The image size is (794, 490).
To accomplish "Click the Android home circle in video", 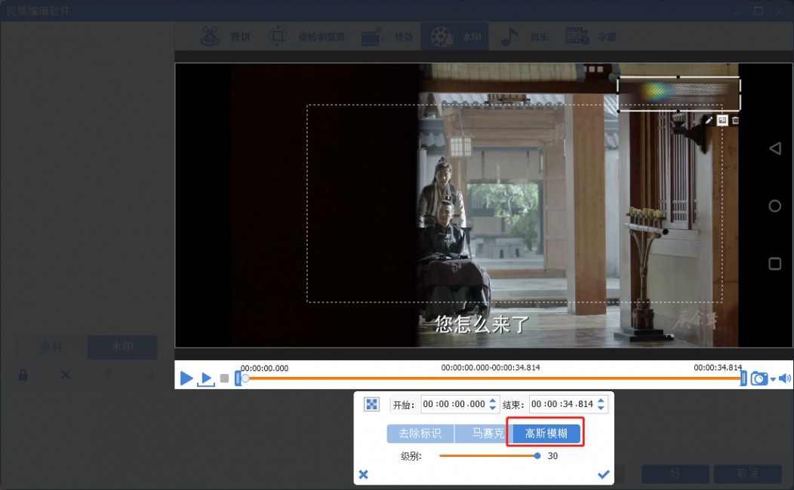I will pyautogui.click(x=775, y=206).
